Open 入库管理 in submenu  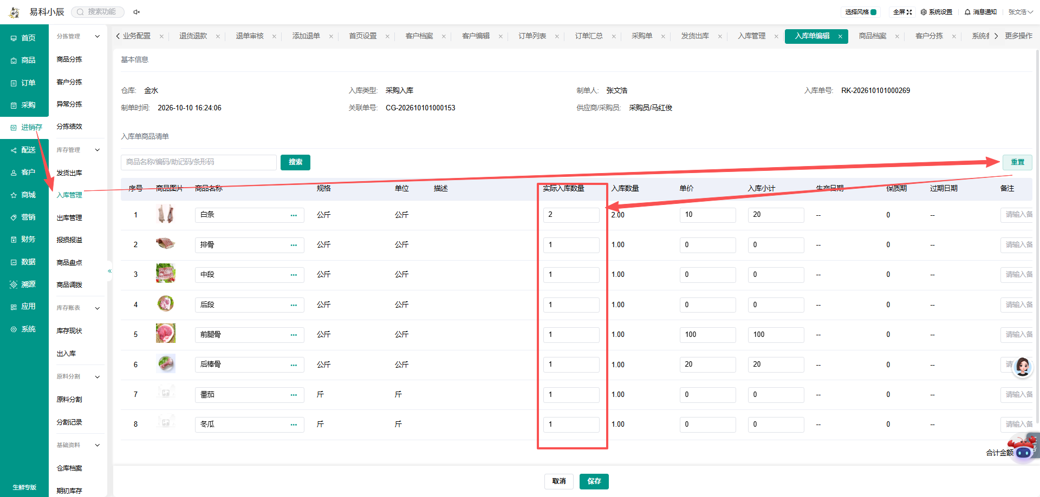pos(69,195)
